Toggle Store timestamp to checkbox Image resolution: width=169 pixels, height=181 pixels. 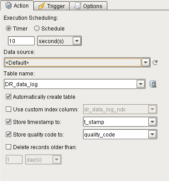point(9,122)
